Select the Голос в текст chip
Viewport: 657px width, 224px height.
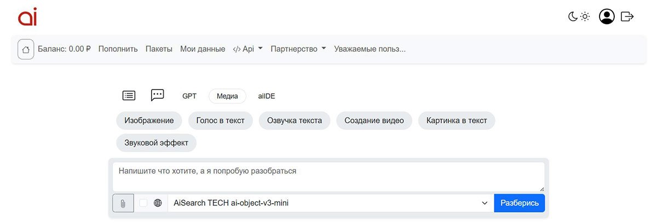(x=220, y=121)
